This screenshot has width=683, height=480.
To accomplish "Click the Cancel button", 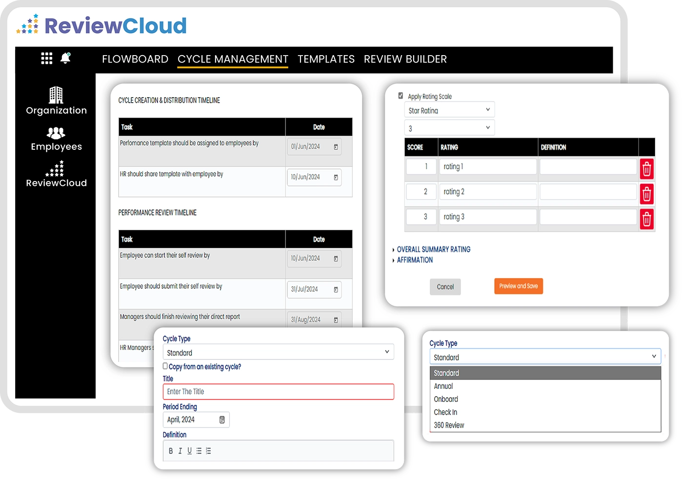I will click(445, 287).
